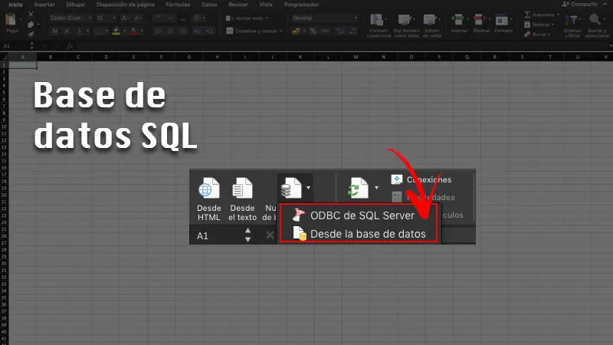Open the Dibujar ribbon tab
The height and width of the screenshot is (345, 613).
pyautogui.click(x=75, y=5)
